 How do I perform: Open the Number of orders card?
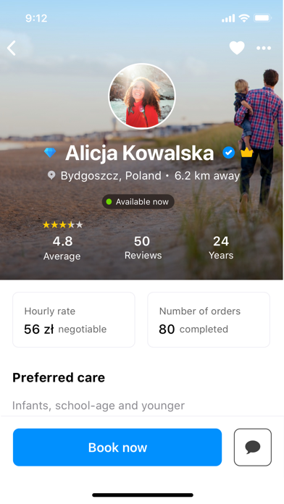point(209,319)
